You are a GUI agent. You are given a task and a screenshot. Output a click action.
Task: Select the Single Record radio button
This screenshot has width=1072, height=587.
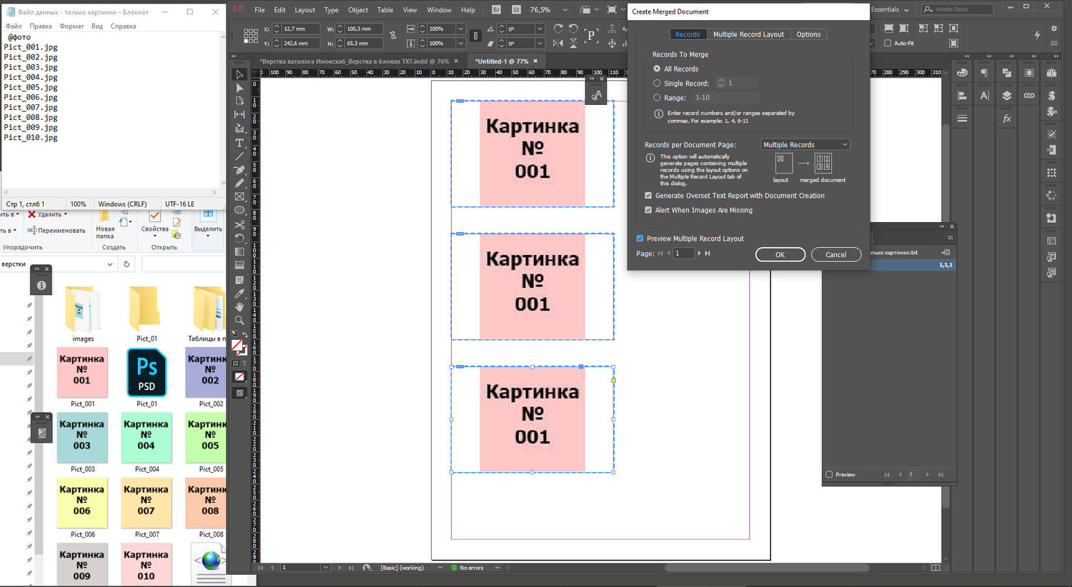[657, 83]
